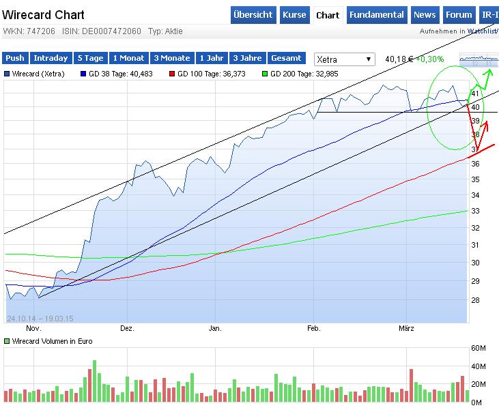This screenshot has width=499, height=410.
Task: Show the 1 Monat chart range
Action: 129,59
